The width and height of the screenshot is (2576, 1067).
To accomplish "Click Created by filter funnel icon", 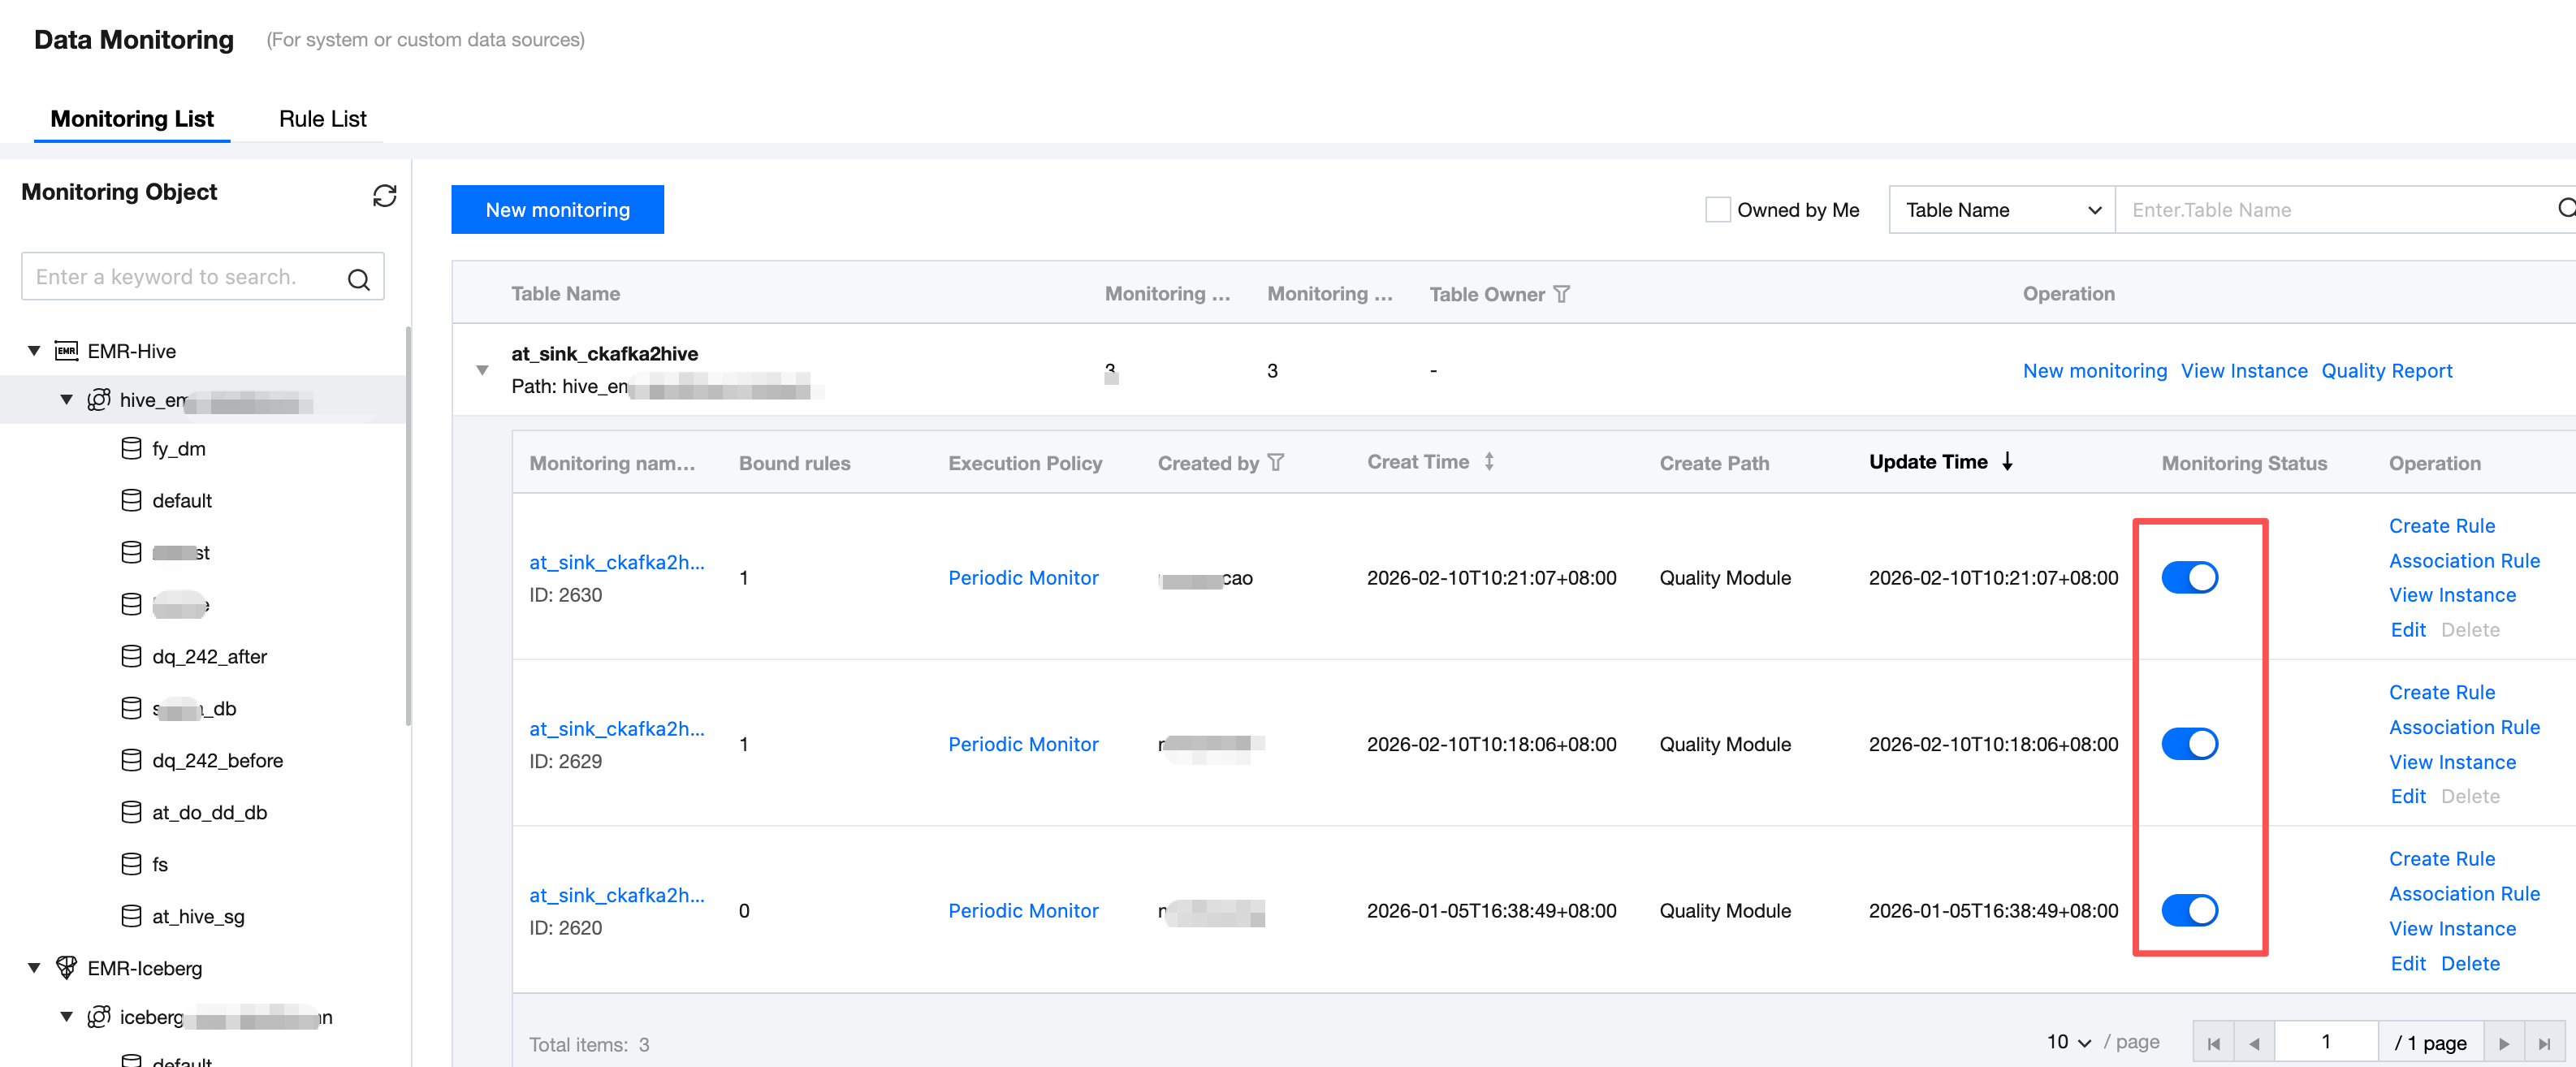I will point(1275,462).
